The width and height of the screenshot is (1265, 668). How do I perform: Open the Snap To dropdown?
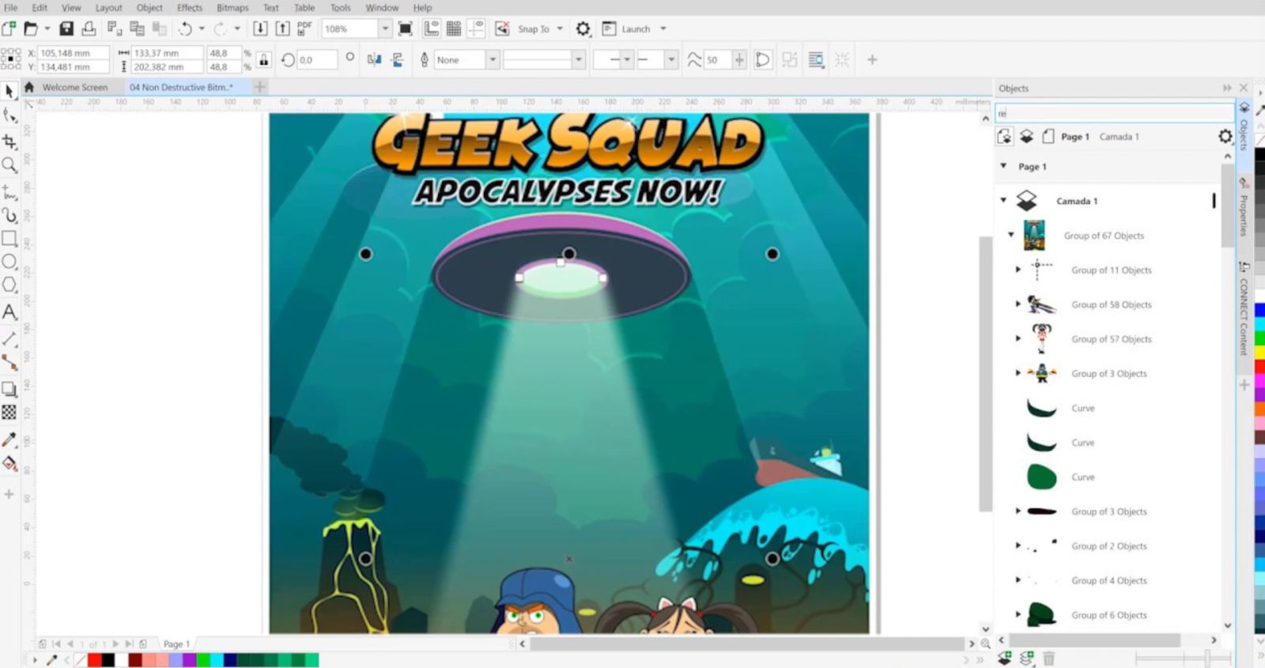[560, 28]
